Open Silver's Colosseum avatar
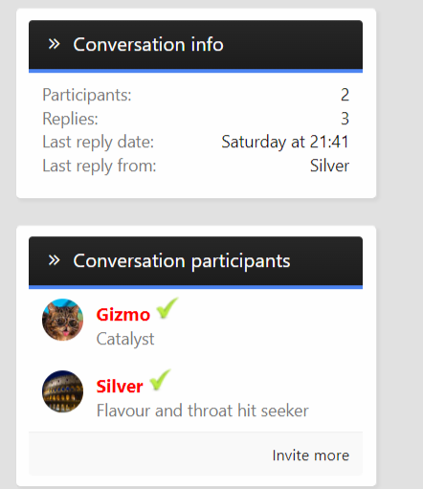Screen dimensions: 423x489 coord(62,391)
